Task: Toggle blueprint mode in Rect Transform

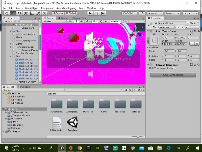Action: point(192,44)
